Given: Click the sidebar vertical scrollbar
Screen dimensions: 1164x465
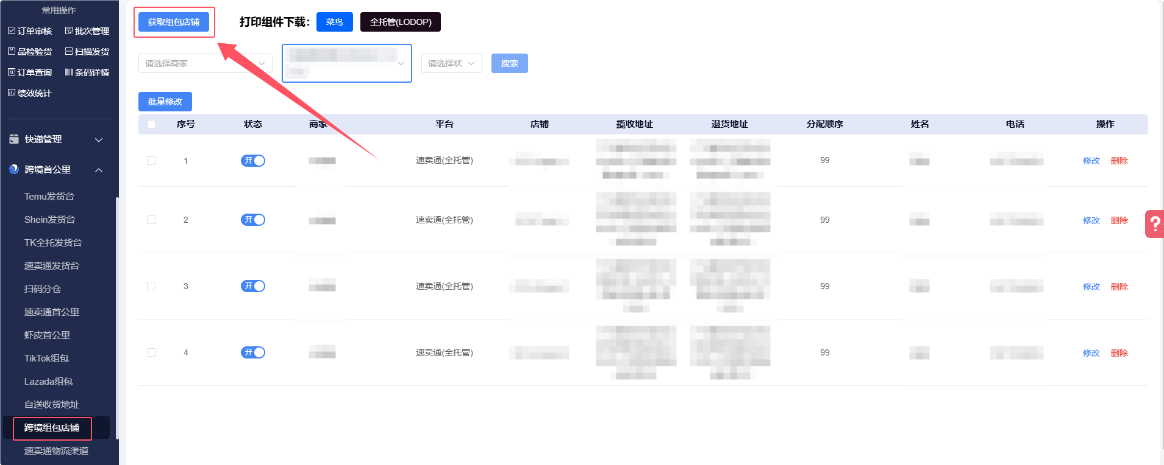Looking at the screenshot, I should click(117, 318).
